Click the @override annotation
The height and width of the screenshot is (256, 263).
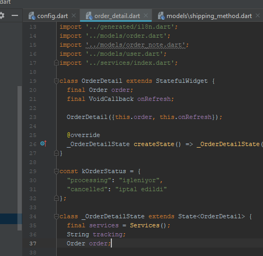click(83, 135)
